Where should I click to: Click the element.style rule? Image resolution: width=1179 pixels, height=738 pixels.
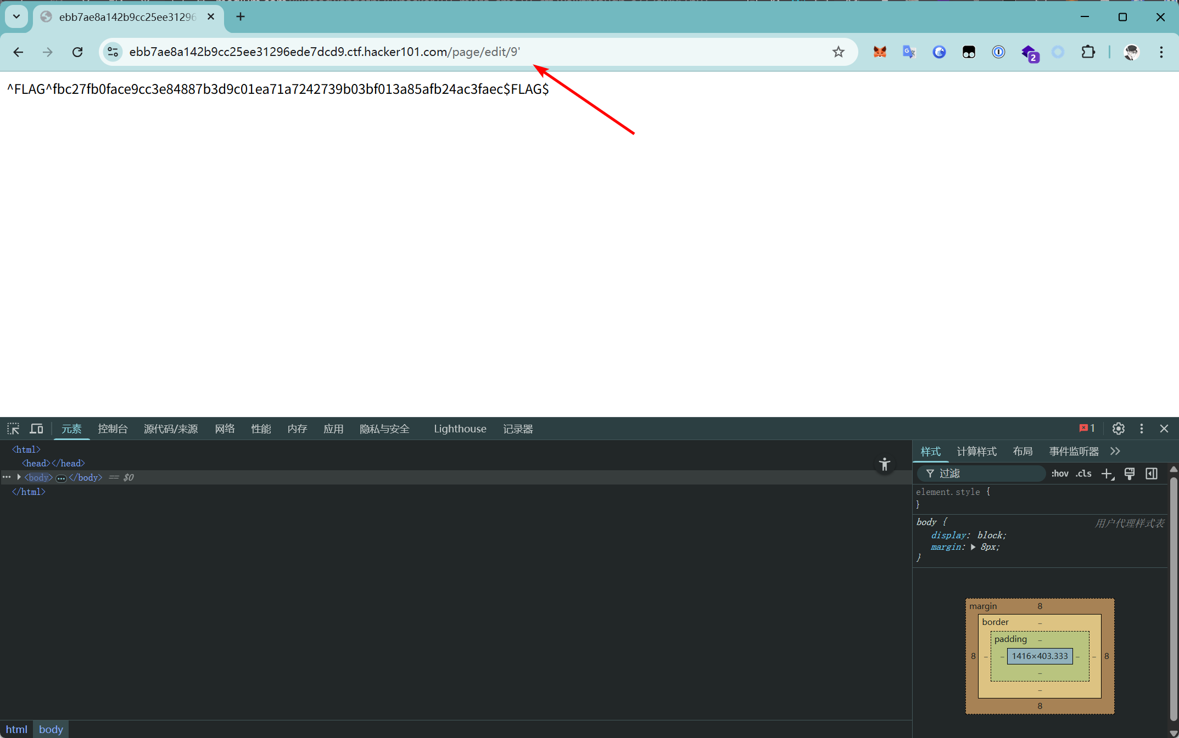(x=953, y=492)
